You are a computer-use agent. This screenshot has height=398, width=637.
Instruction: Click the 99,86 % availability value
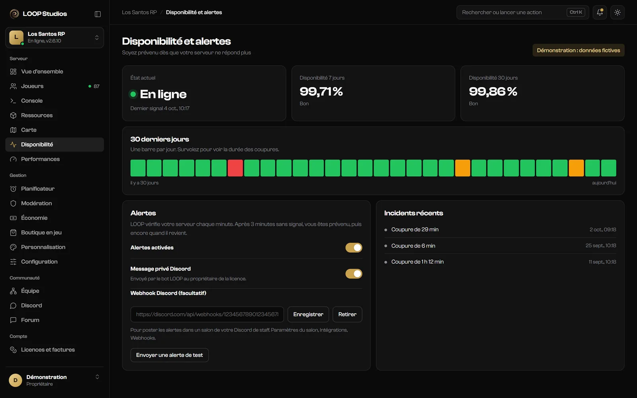pyautogui.click(x=493, y=92)
